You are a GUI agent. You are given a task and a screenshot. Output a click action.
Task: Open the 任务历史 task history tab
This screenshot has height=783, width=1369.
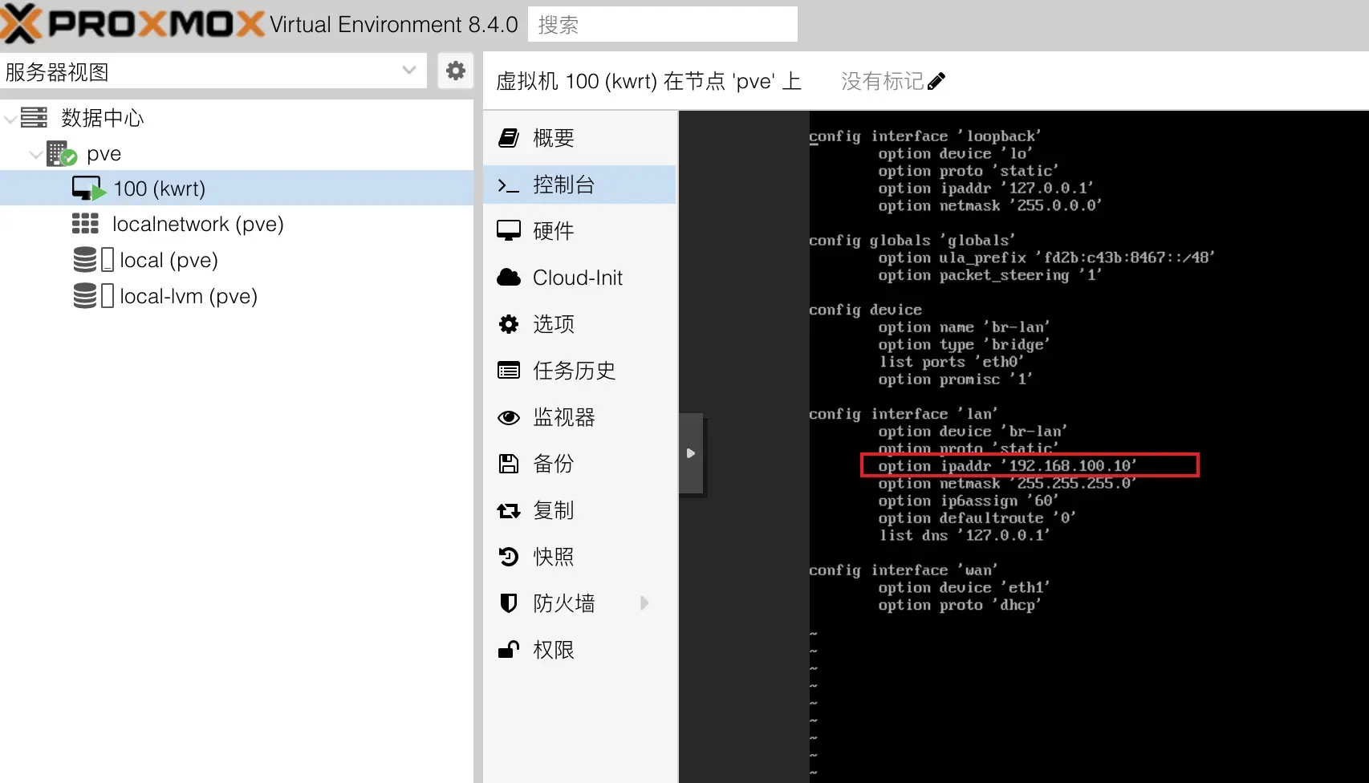click(x=579, y=371)
